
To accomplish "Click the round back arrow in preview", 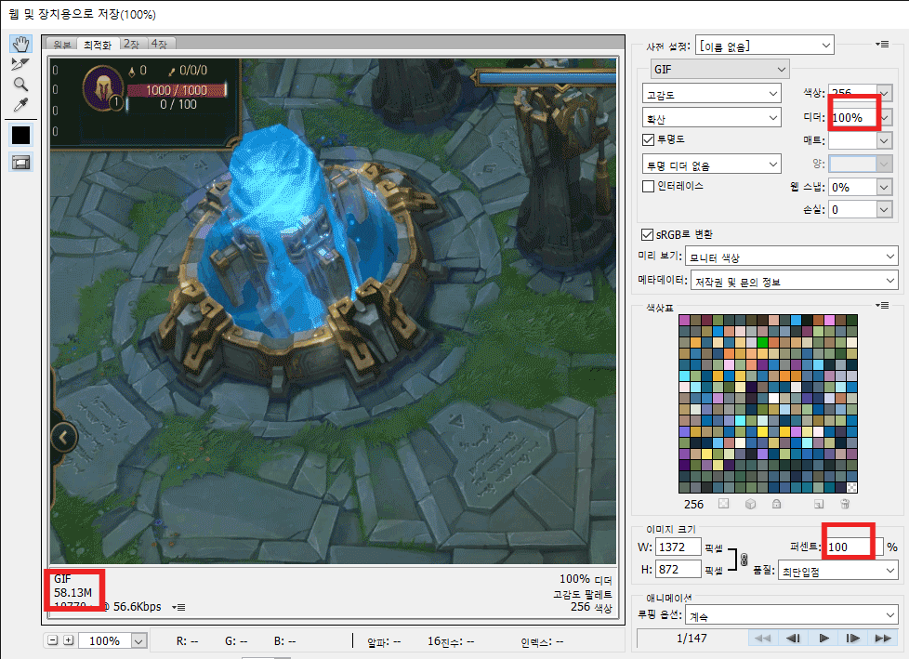I will [x=64, y=437].
